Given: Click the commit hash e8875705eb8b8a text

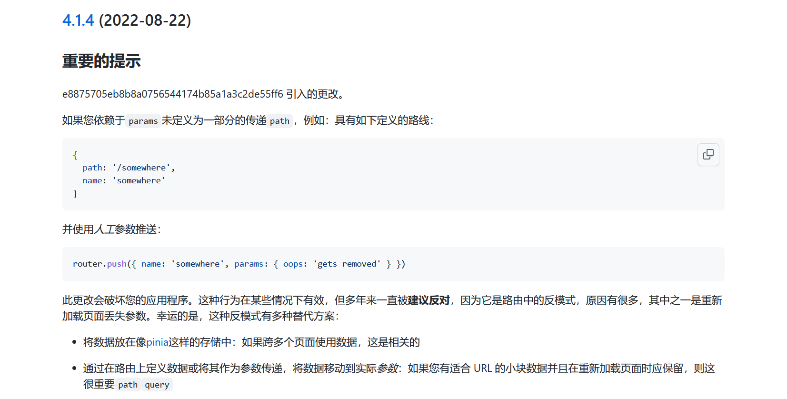Looking at the screenshot, I should [x=173, y=94].
